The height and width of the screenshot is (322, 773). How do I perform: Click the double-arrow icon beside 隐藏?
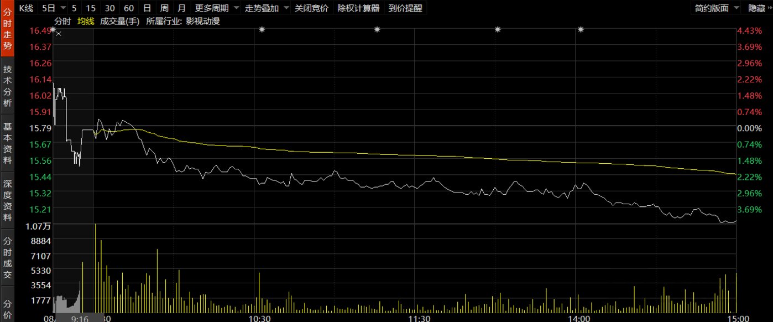pos(770,8)
